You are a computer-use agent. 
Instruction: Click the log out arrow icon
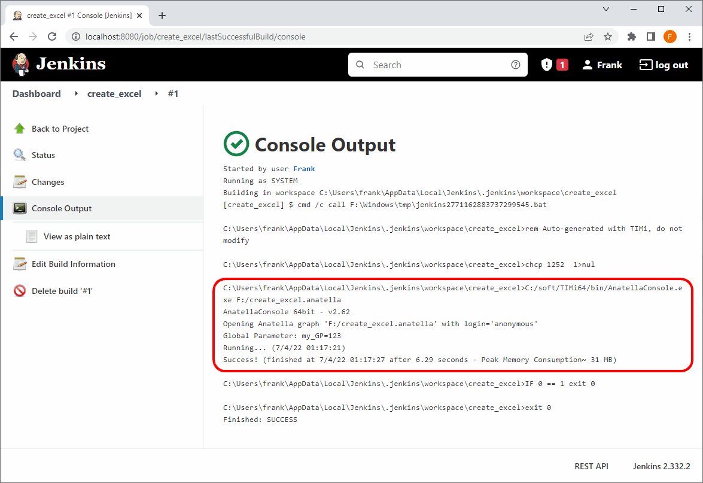[646, 65]
